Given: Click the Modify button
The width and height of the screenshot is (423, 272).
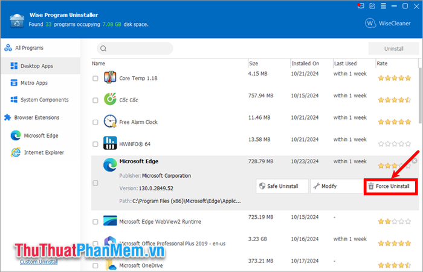Looking at the screenshot, I should [x=337, y=186].
